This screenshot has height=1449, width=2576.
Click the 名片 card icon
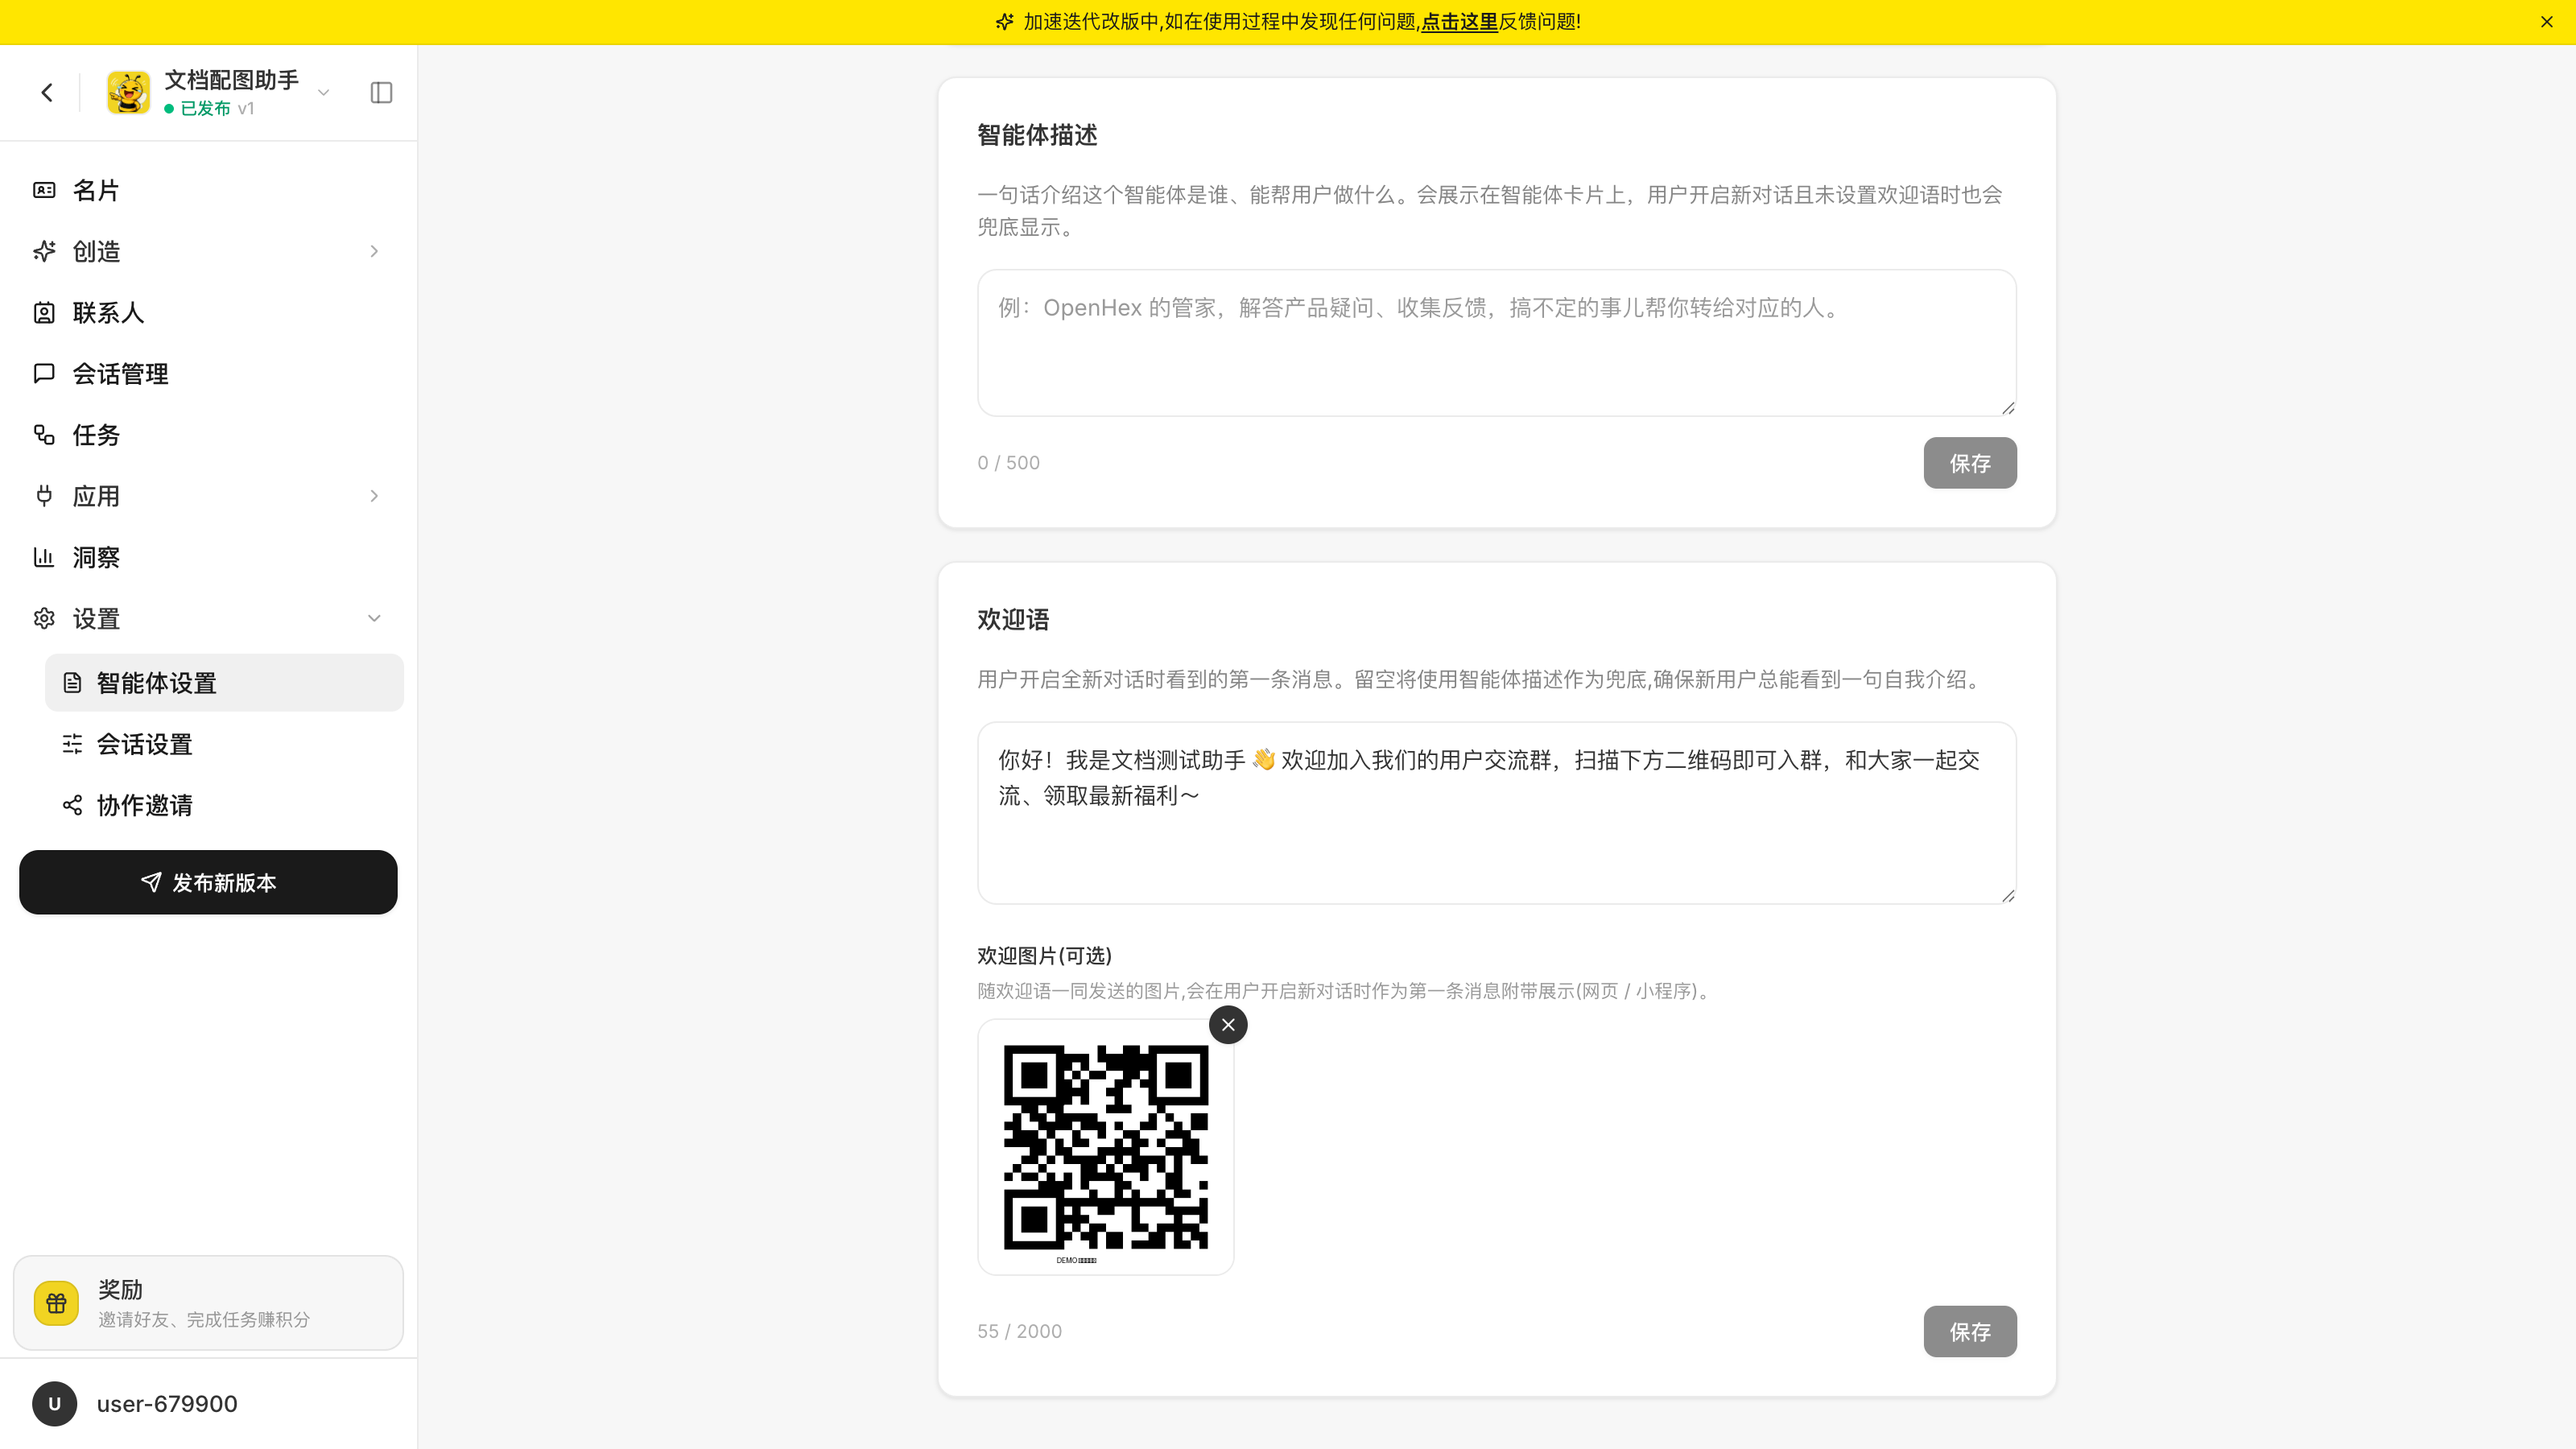click(44, 190)
